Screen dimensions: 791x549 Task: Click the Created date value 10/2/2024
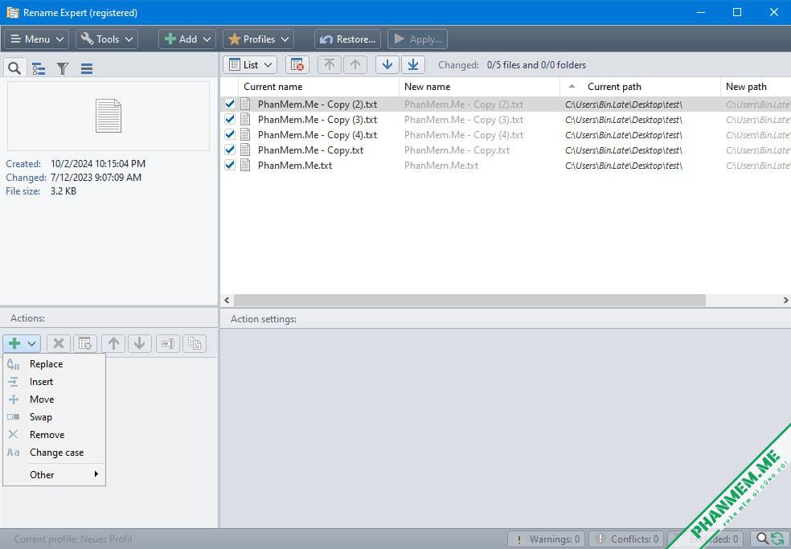(98, 163)
